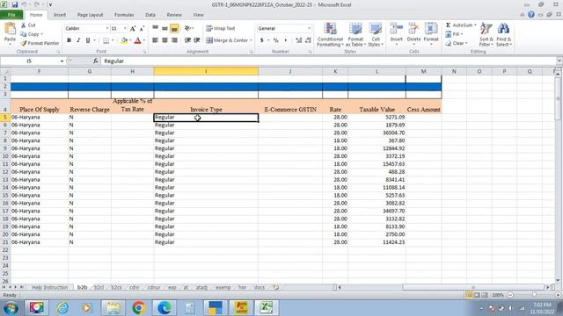Viewport: 563px width, 316px height.
Task: Open Conditional Formatting menu
Action: [x=330, y=34]
